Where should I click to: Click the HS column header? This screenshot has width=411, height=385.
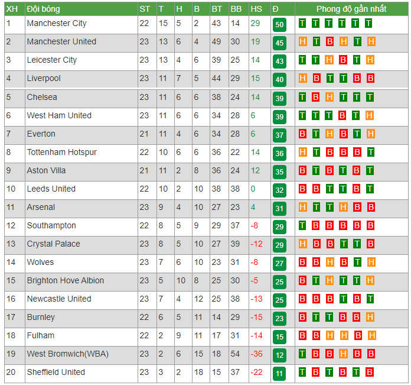[256, 9]
